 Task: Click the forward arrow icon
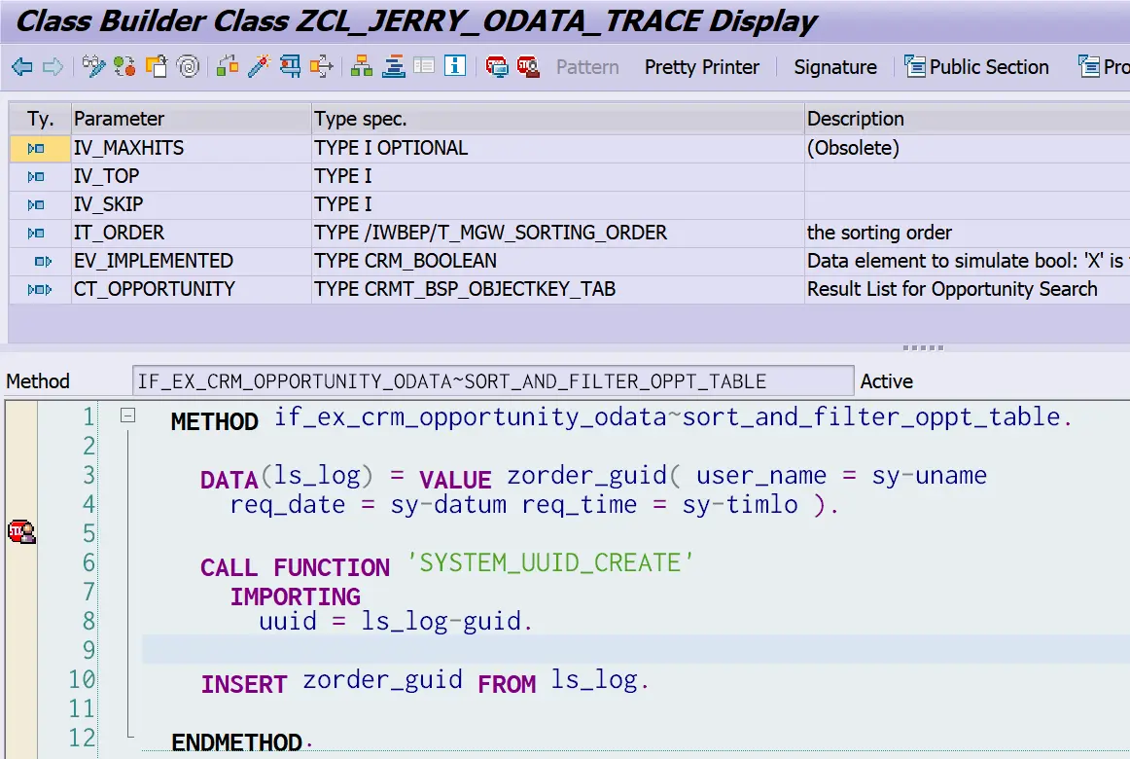click(53, 67)
